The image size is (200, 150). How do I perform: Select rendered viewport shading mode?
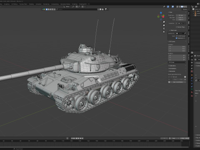(x=186, y=7)
